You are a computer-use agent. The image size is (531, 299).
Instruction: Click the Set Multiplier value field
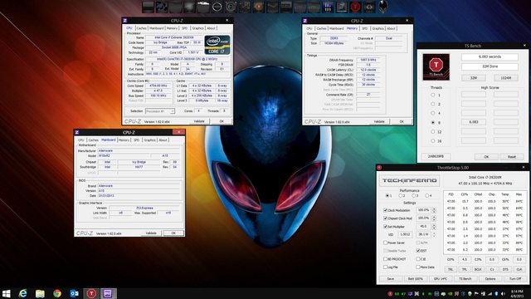click(423, 227)
